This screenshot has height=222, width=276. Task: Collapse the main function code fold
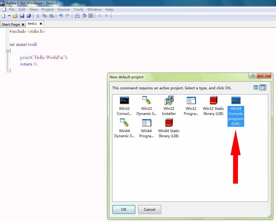pos(7,51)
